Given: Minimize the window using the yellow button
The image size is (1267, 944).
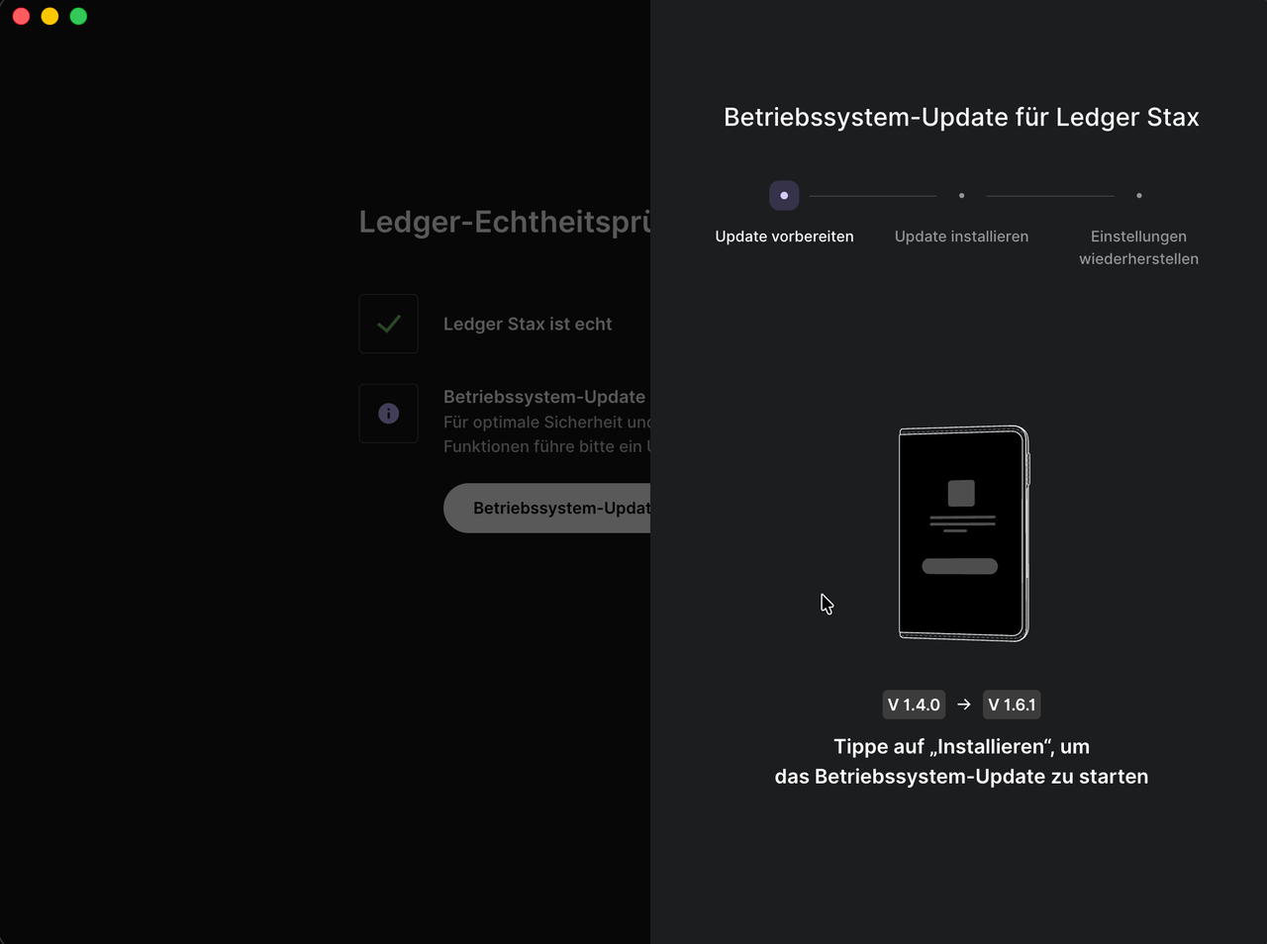Looking at the screenshot, I should 49,16.
